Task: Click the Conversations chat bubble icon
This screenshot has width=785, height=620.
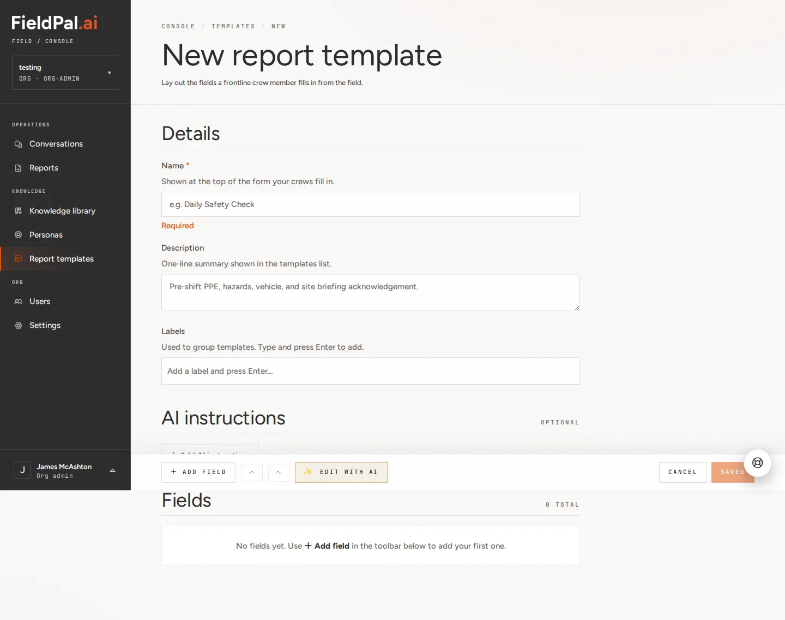Action: pos(18,144)
